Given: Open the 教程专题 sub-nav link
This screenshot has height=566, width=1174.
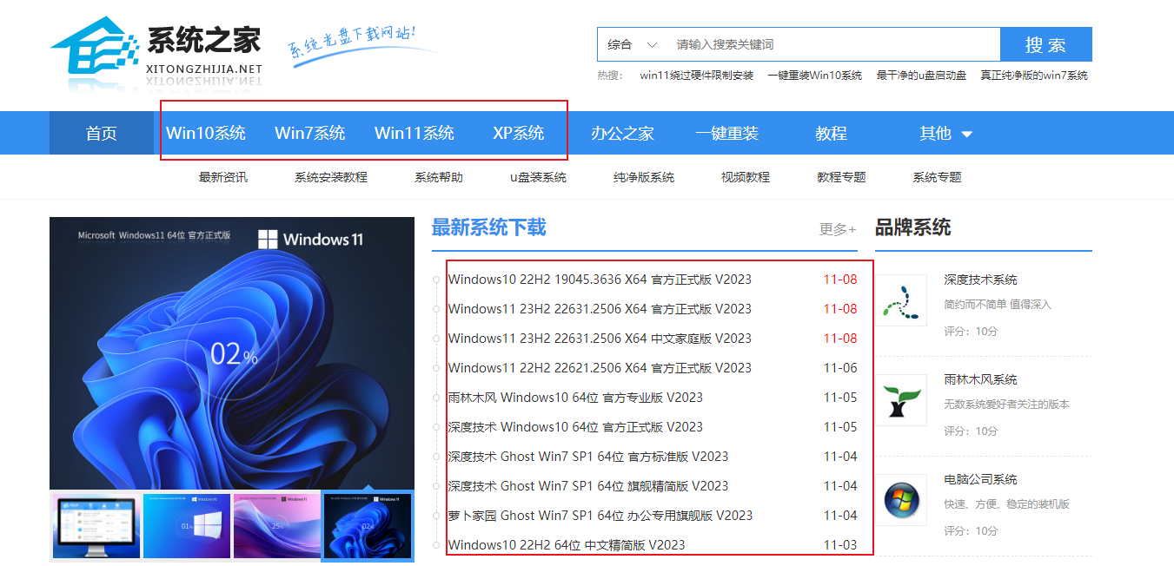Looking at the screenshot, I should (841, 177).
